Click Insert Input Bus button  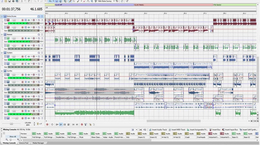[230, 130]
